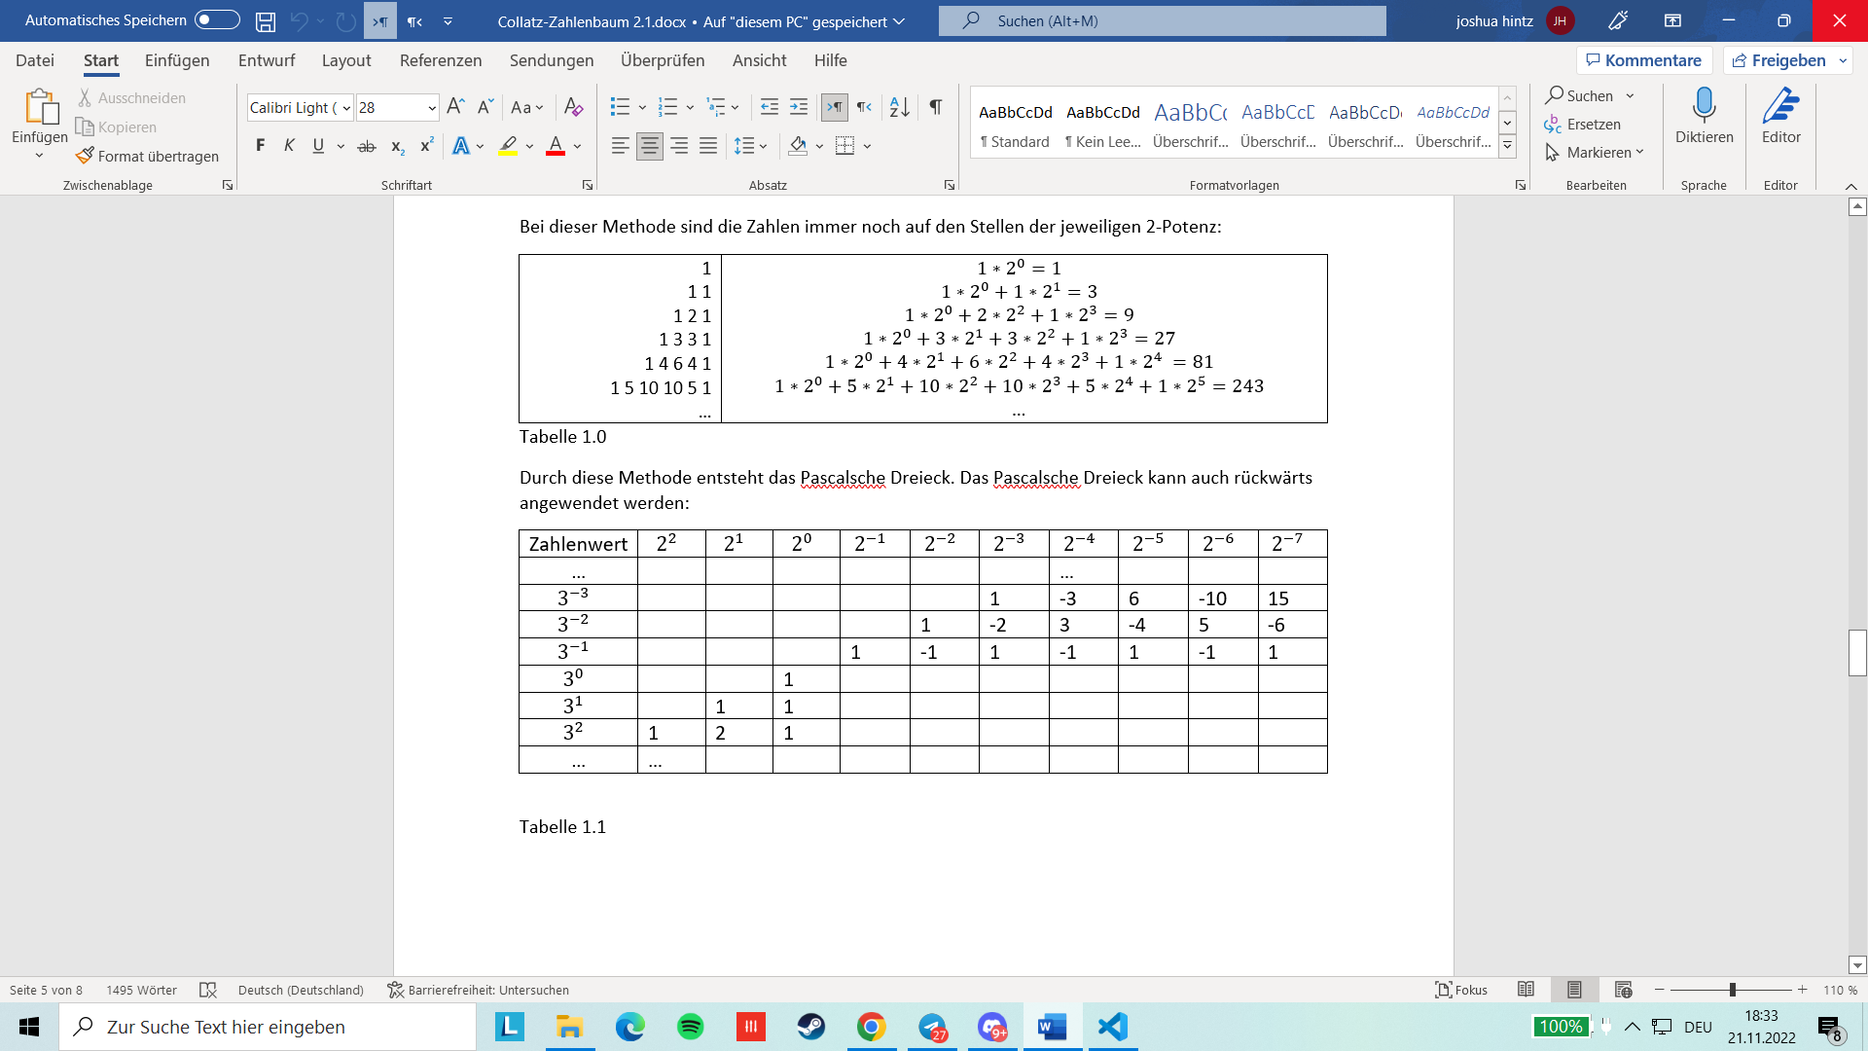Align text to the left
This screenshot has height=1051, width=1868.
point(620,146)
